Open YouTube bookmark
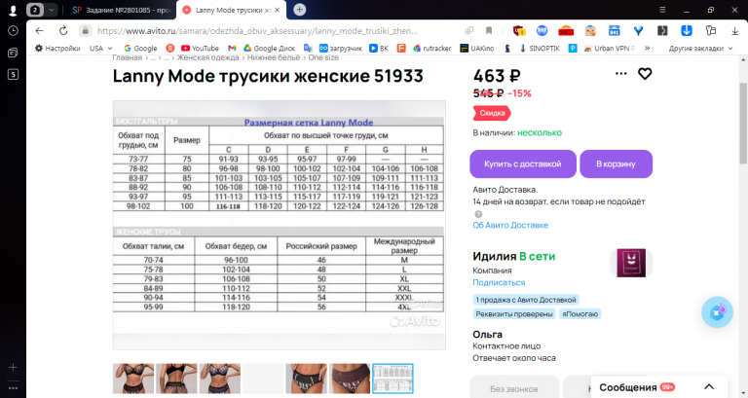 point(200,48)
